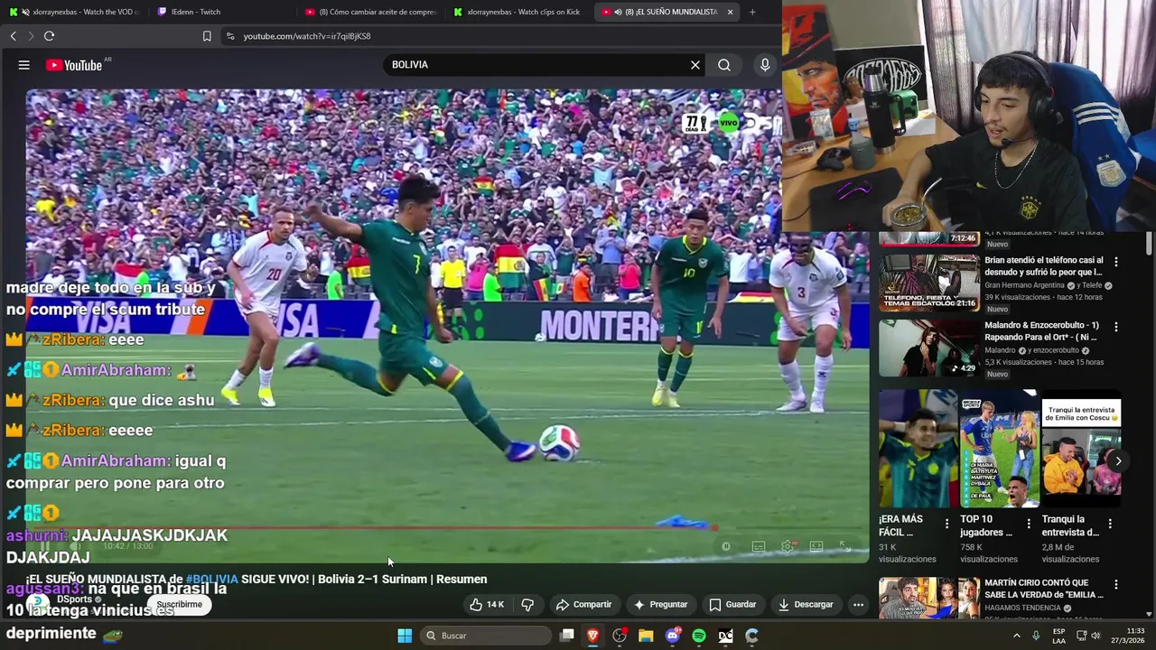1156x650 pixels.
Task: Open the Gran Hermano Argentina channel link
Action: [1026, 285]
